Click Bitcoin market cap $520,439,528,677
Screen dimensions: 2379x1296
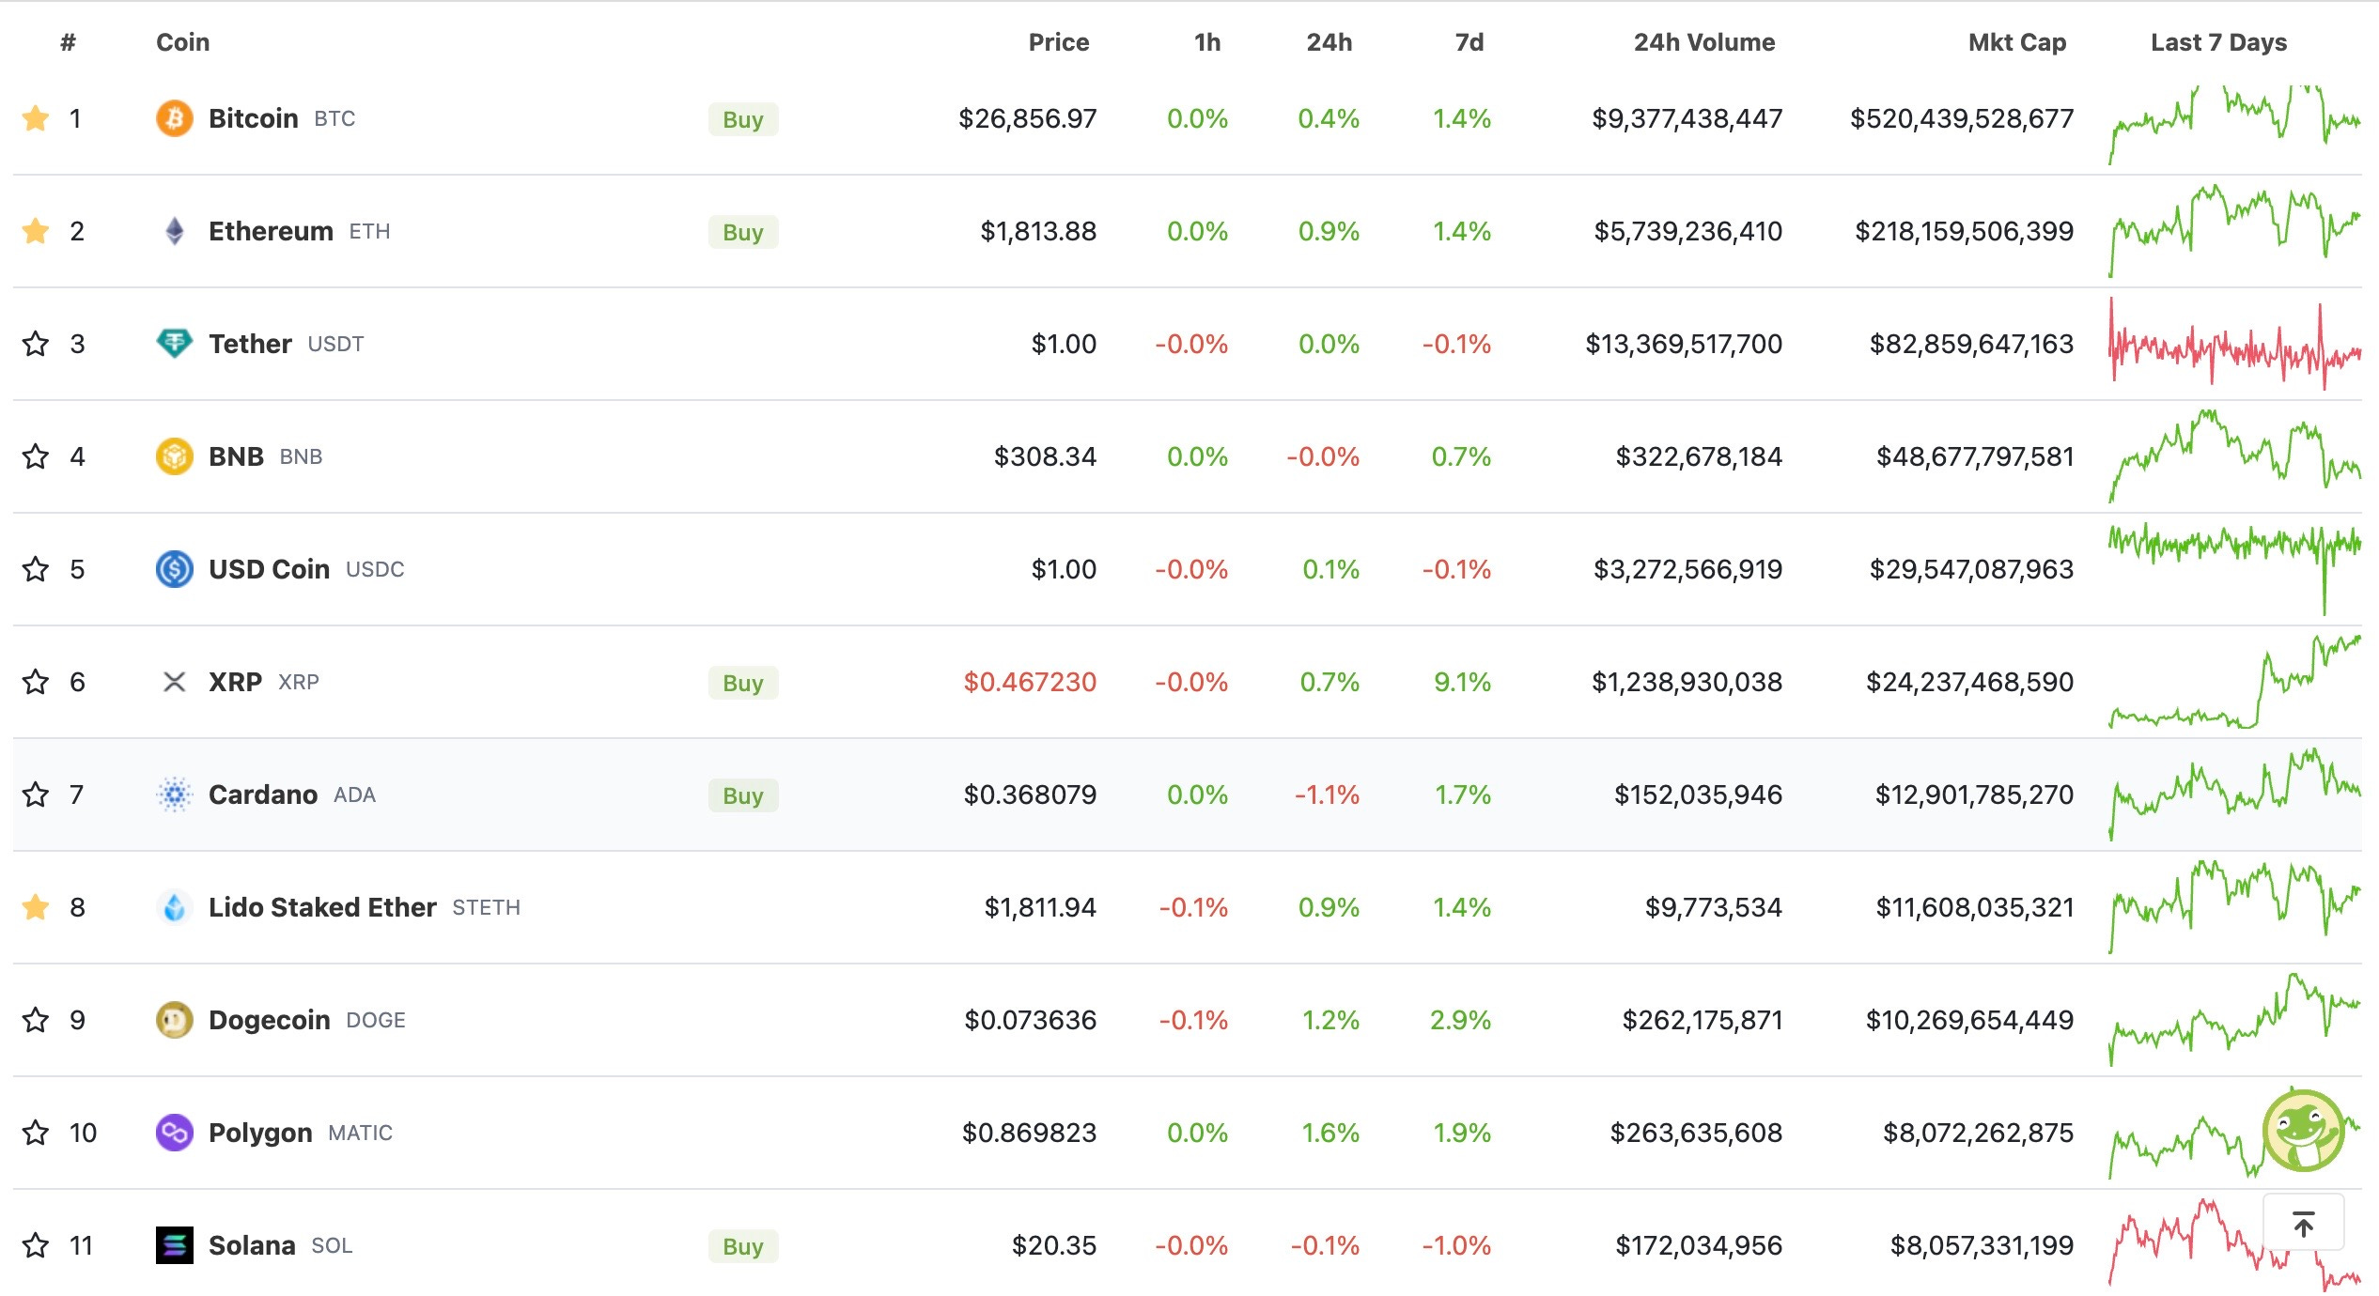pos(1962,118)
